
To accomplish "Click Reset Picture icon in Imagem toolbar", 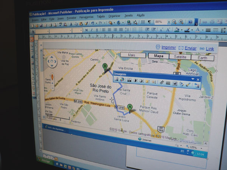I will coord(197,85).
